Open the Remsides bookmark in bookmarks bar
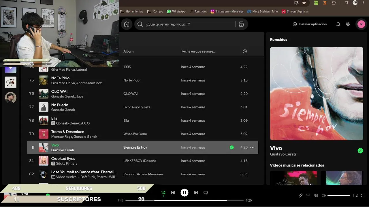369x207 pixels. [x=198, y=11]
